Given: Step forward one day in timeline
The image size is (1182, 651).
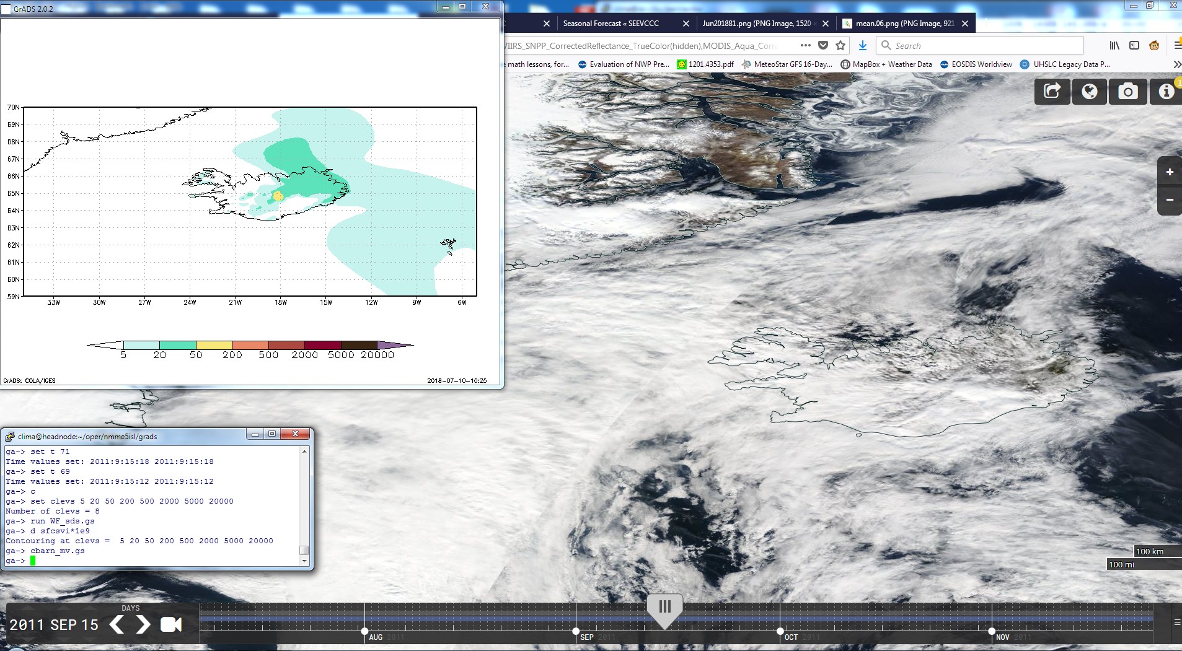Looking at the screenshot, I should pyautogui.click(x=143, y=624).
